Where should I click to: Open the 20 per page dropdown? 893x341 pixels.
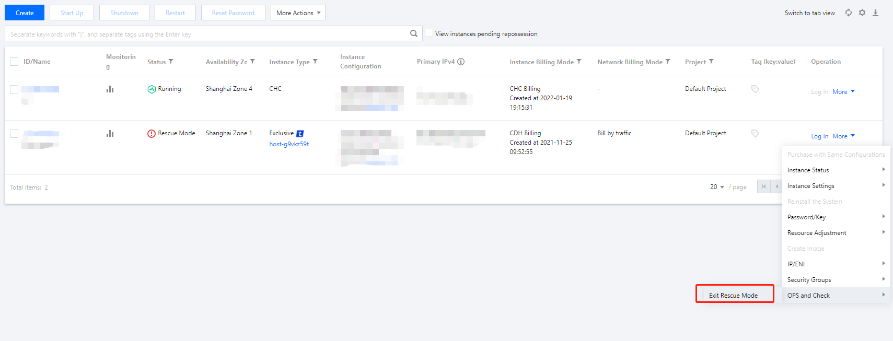click(x=717, y=187)
